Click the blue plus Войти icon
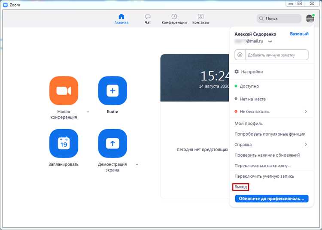The image size is (322, 230). [112, 91]
